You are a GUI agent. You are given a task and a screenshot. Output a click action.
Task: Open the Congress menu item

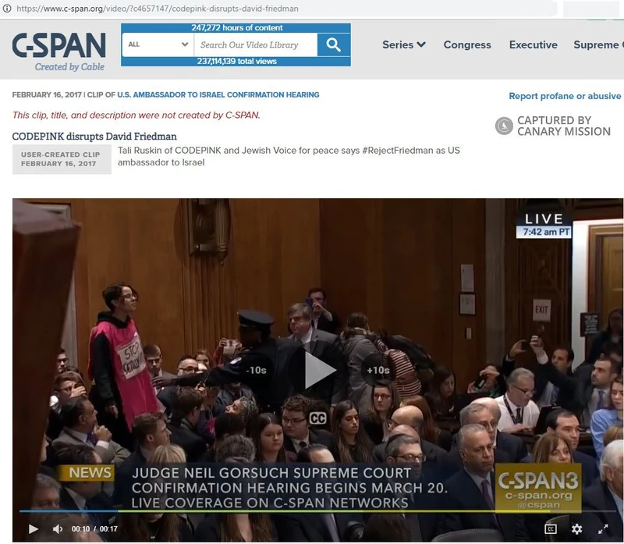click(x=467, y=44)
